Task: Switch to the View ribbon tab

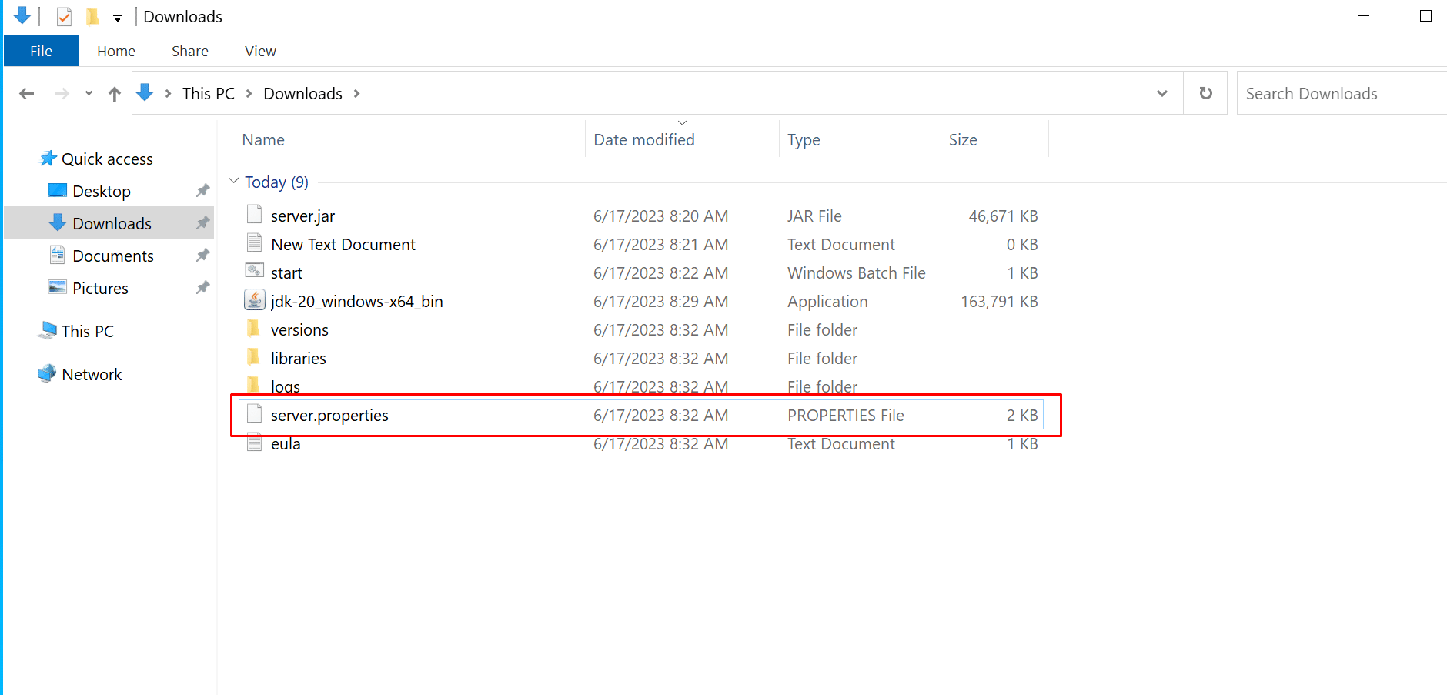Action: [260, 51]
